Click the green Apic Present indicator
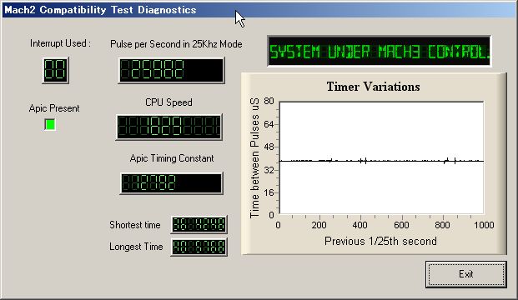The width and height of the screenshot is (518, 300). [x=50, y=124]
